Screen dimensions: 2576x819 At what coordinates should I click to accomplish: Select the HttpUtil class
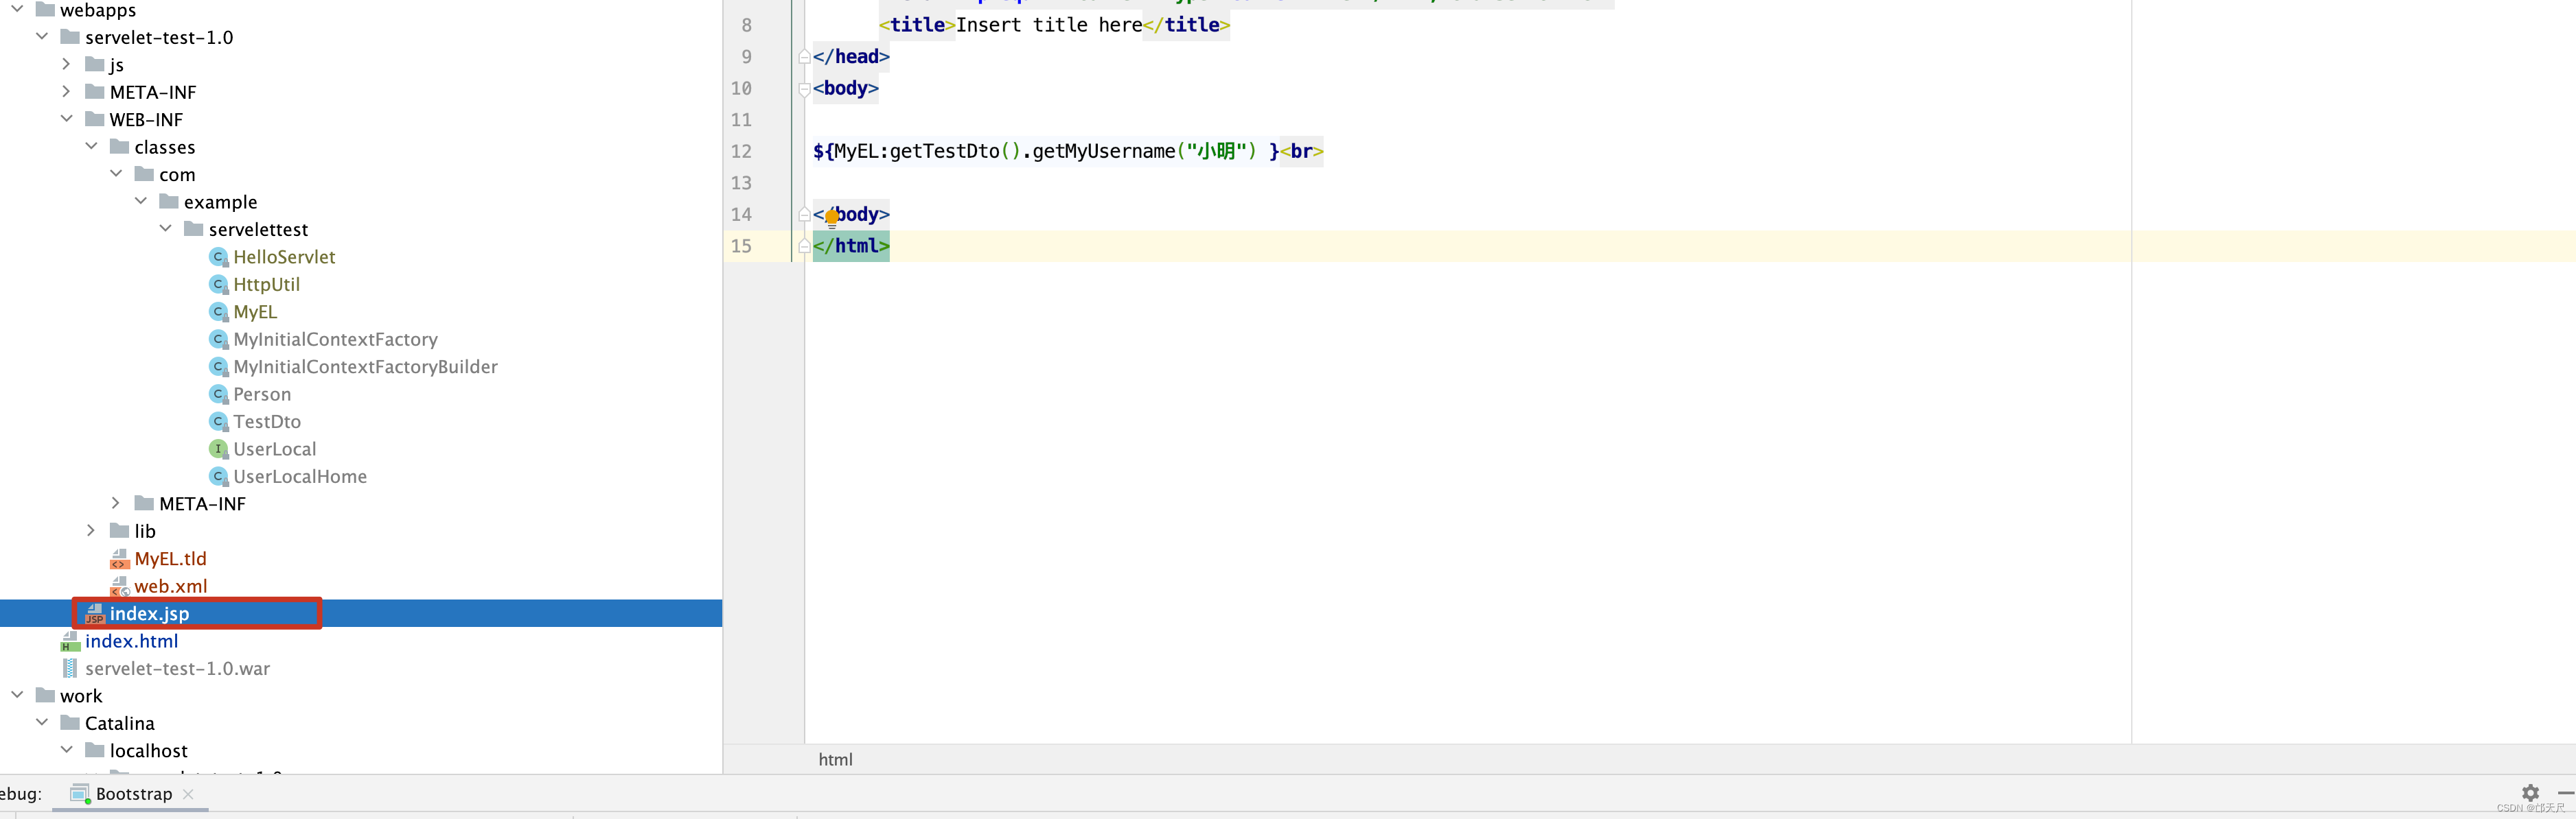pyautogui.click(x=266, y=285)
